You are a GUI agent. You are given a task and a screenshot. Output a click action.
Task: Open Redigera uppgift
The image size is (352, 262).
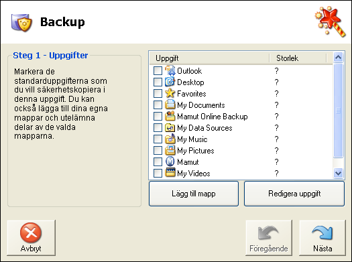(294, 194)
